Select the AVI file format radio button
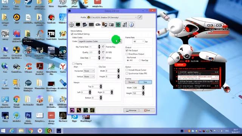This screenshot has height=136, width=242. tap(128, 60)
